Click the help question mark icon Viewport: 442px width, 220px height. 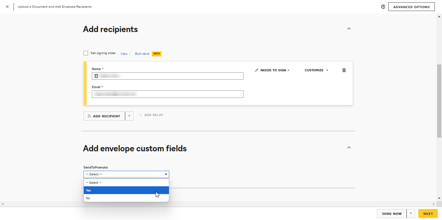[x=383, y=6]
